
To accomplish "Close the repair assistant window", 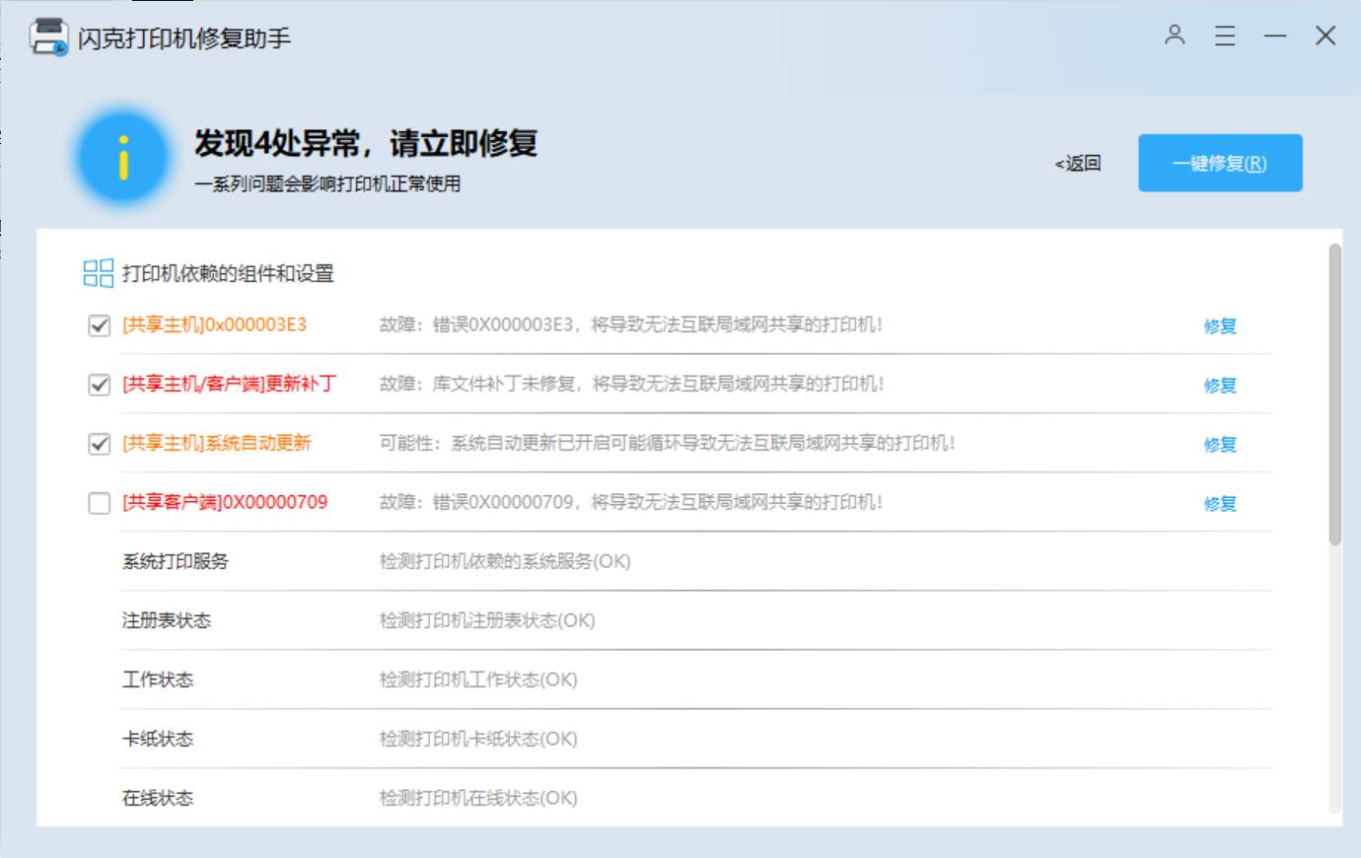I will (x=1325, y=36).
